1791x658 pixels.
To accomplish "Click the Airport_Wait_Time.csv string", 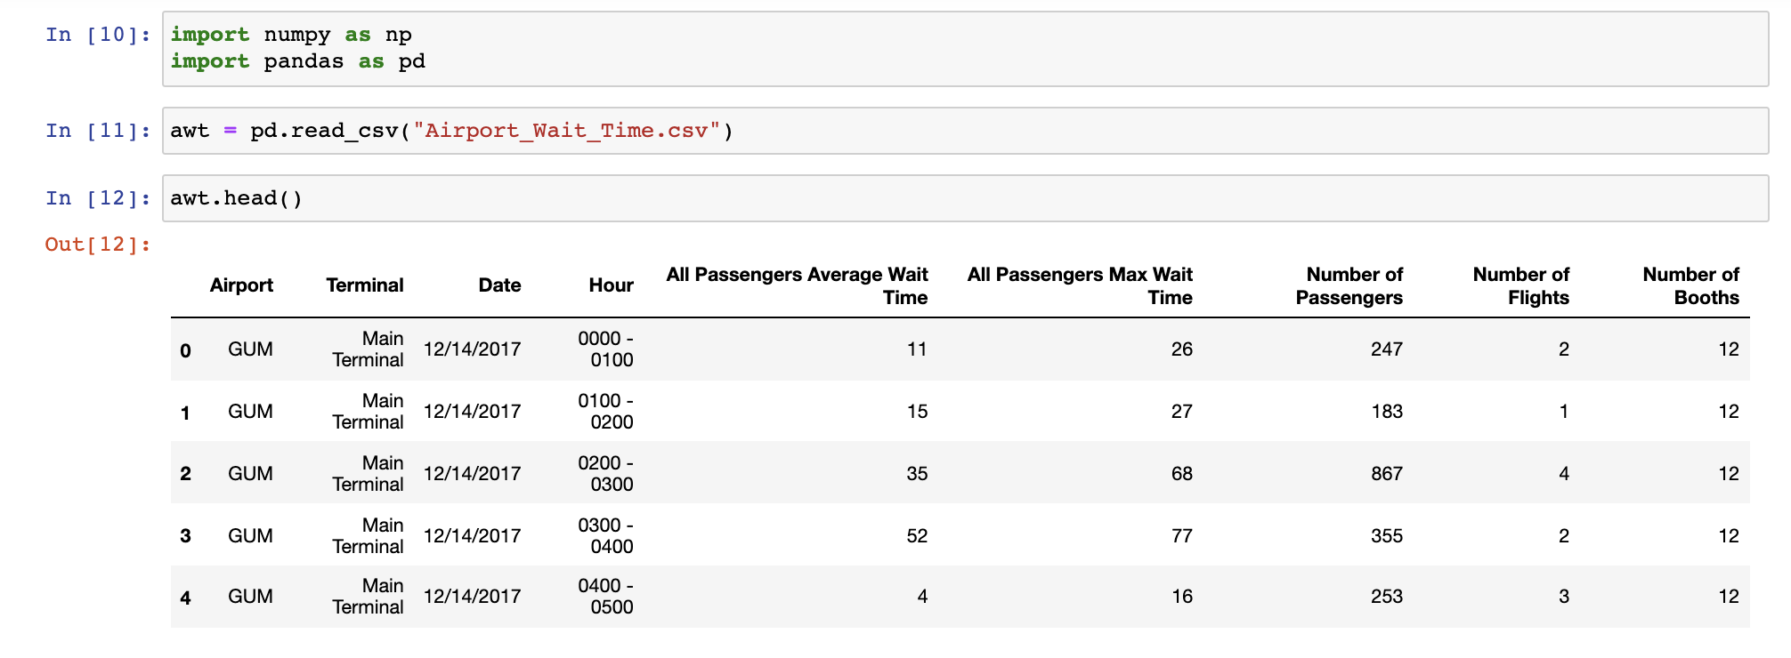I will pos(565,131).
